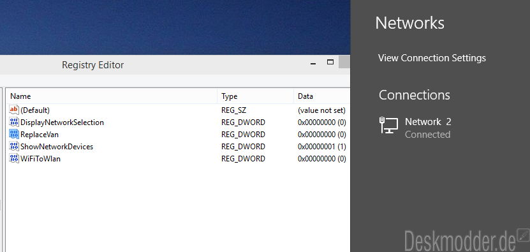530x252 pixels.
Task: Click data value of WiFiToWlan row
Action: point(322,159)
